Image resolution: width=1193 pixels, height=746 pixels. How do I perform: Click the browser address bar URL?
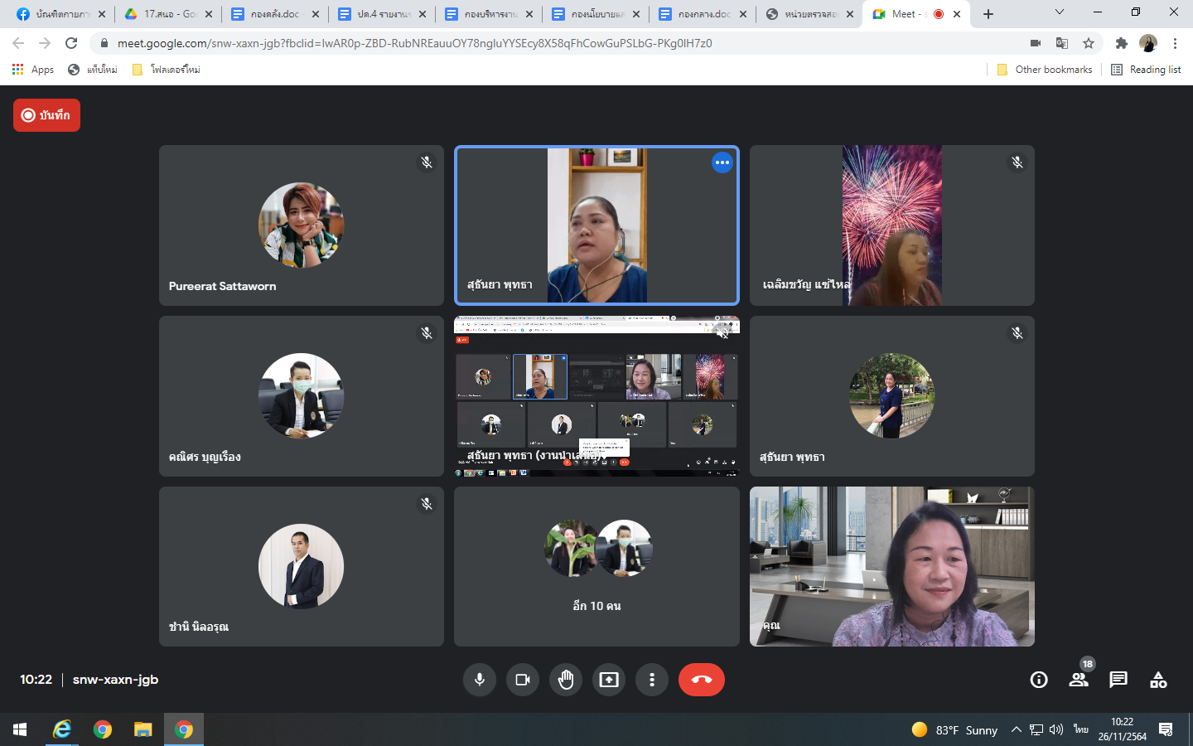414,43
